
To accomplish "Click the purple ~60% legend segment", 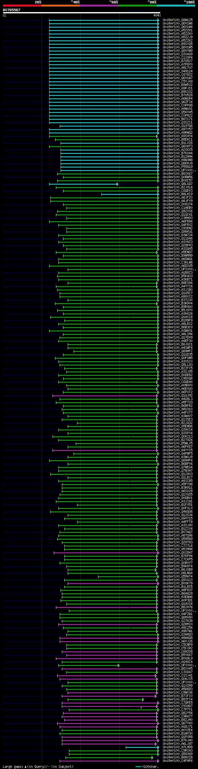I will click(x=99, y=5).
